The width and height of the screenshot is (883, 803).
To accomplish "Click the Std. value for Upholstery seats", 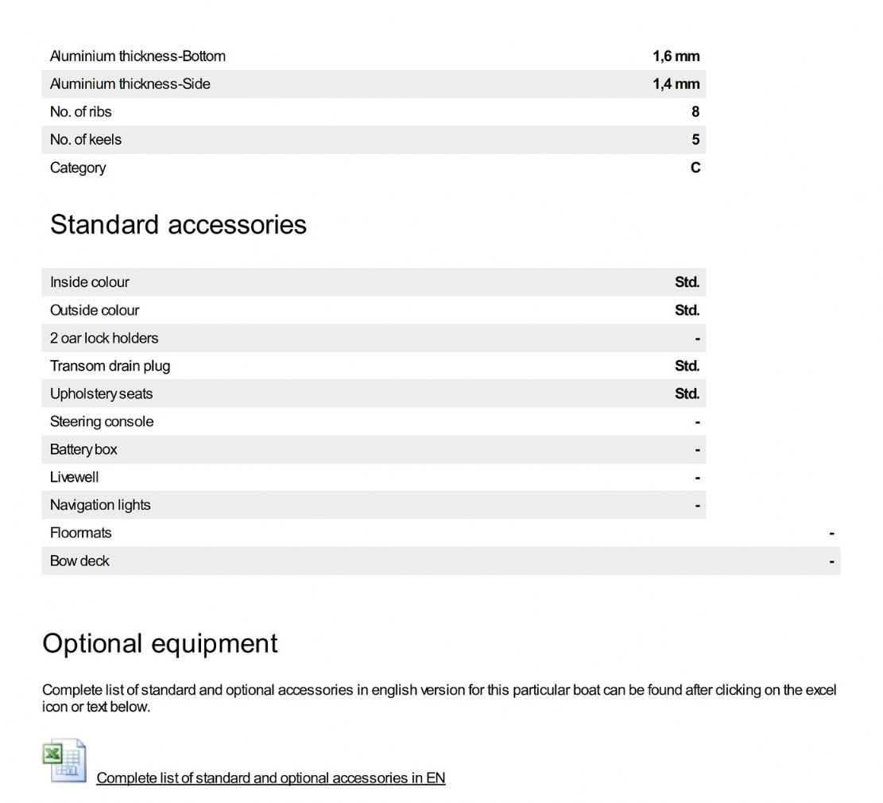I will [x=687, y=394].
